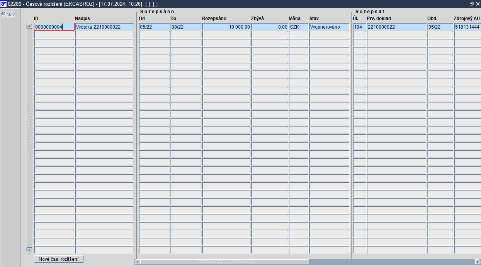Click the Měna cell CZK
Viewport: 481px width, 267px height.
point(298,27)
